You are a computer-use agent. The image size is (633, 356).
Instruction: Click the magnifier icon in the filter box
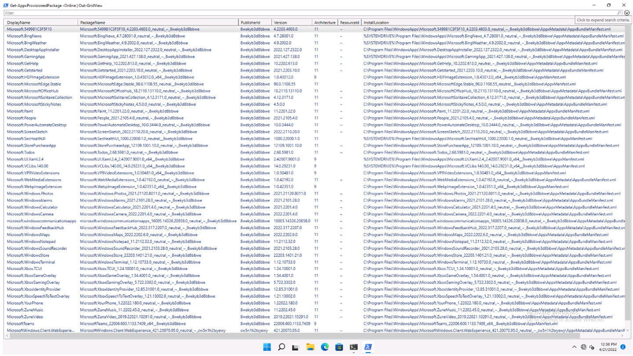tap(619, 13)
